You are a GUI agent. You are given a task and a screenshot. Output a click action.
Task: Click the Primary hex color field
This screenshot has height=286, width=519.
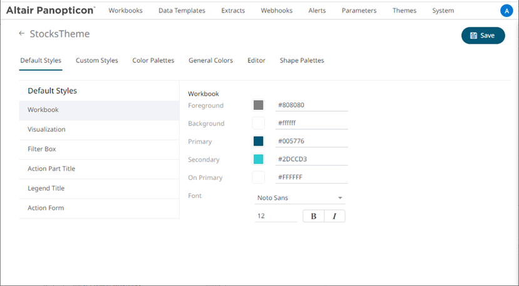tap(311, 141)
